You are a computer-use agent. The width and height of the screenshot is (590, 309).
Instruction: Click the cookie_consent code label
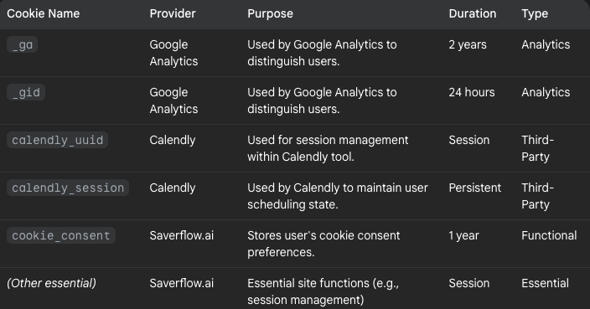[x=61, y=235]
